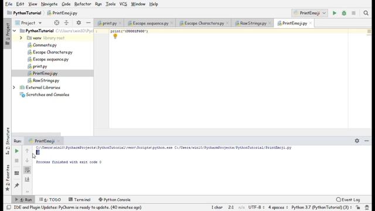This screenshot has width=375, height=211.
Task: Expand the more actions chevron in Run panel
Action: coord(28,192)
